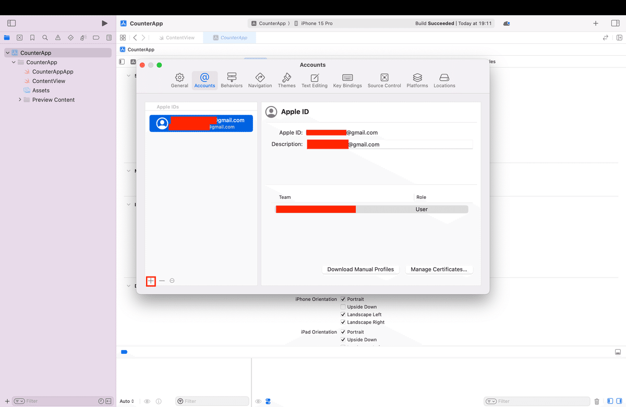Click the editor swap arrows icon

click(x=606, y=38)
